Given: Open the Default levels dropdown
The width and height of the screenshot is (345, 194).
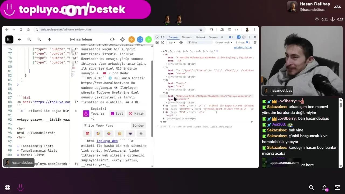Looking at the screenshot, I should 224,43.
